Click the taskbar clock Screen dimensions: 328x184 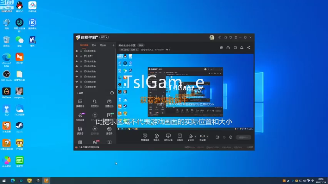[x=321, y=181]
